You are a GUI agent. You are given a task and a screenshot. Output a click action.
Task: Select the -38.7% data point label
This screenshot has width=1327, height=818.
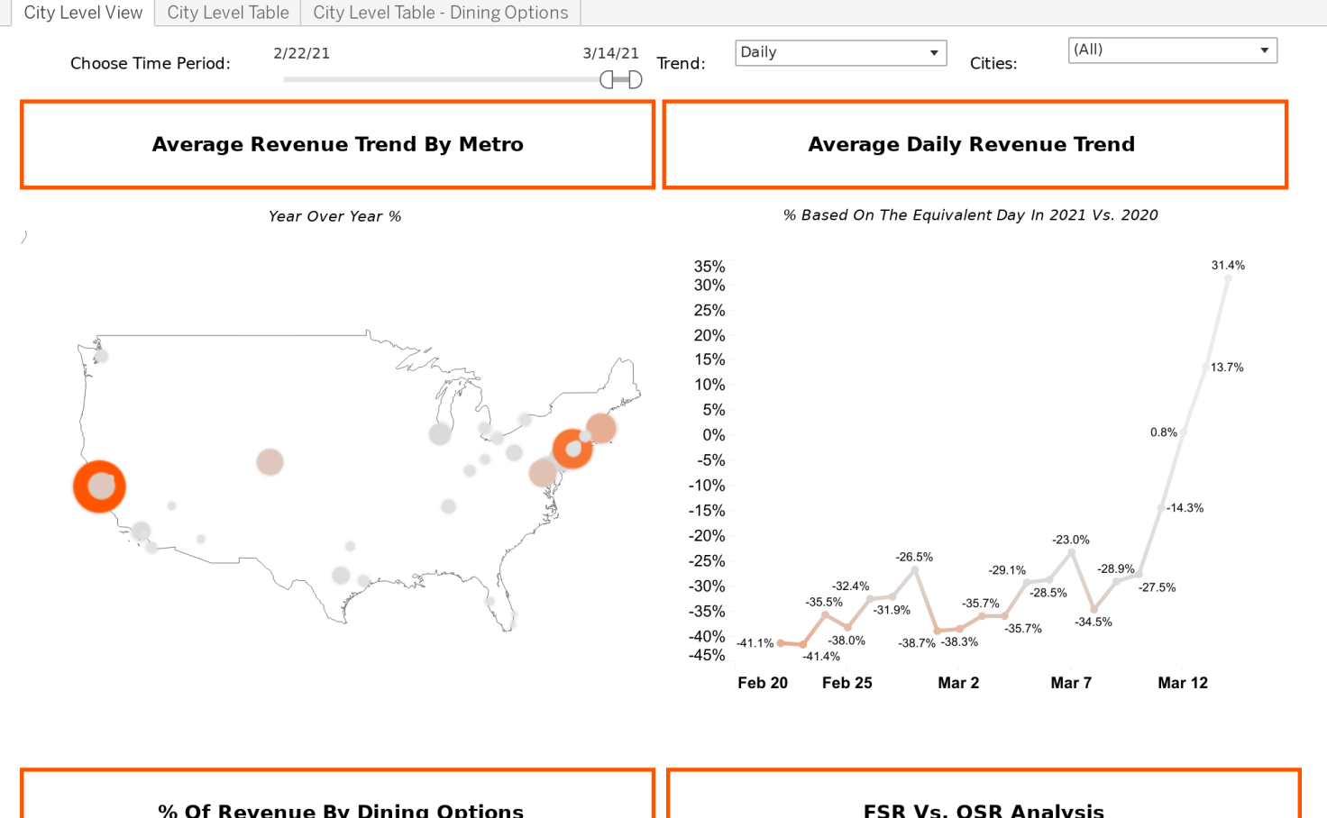(917, 643)
